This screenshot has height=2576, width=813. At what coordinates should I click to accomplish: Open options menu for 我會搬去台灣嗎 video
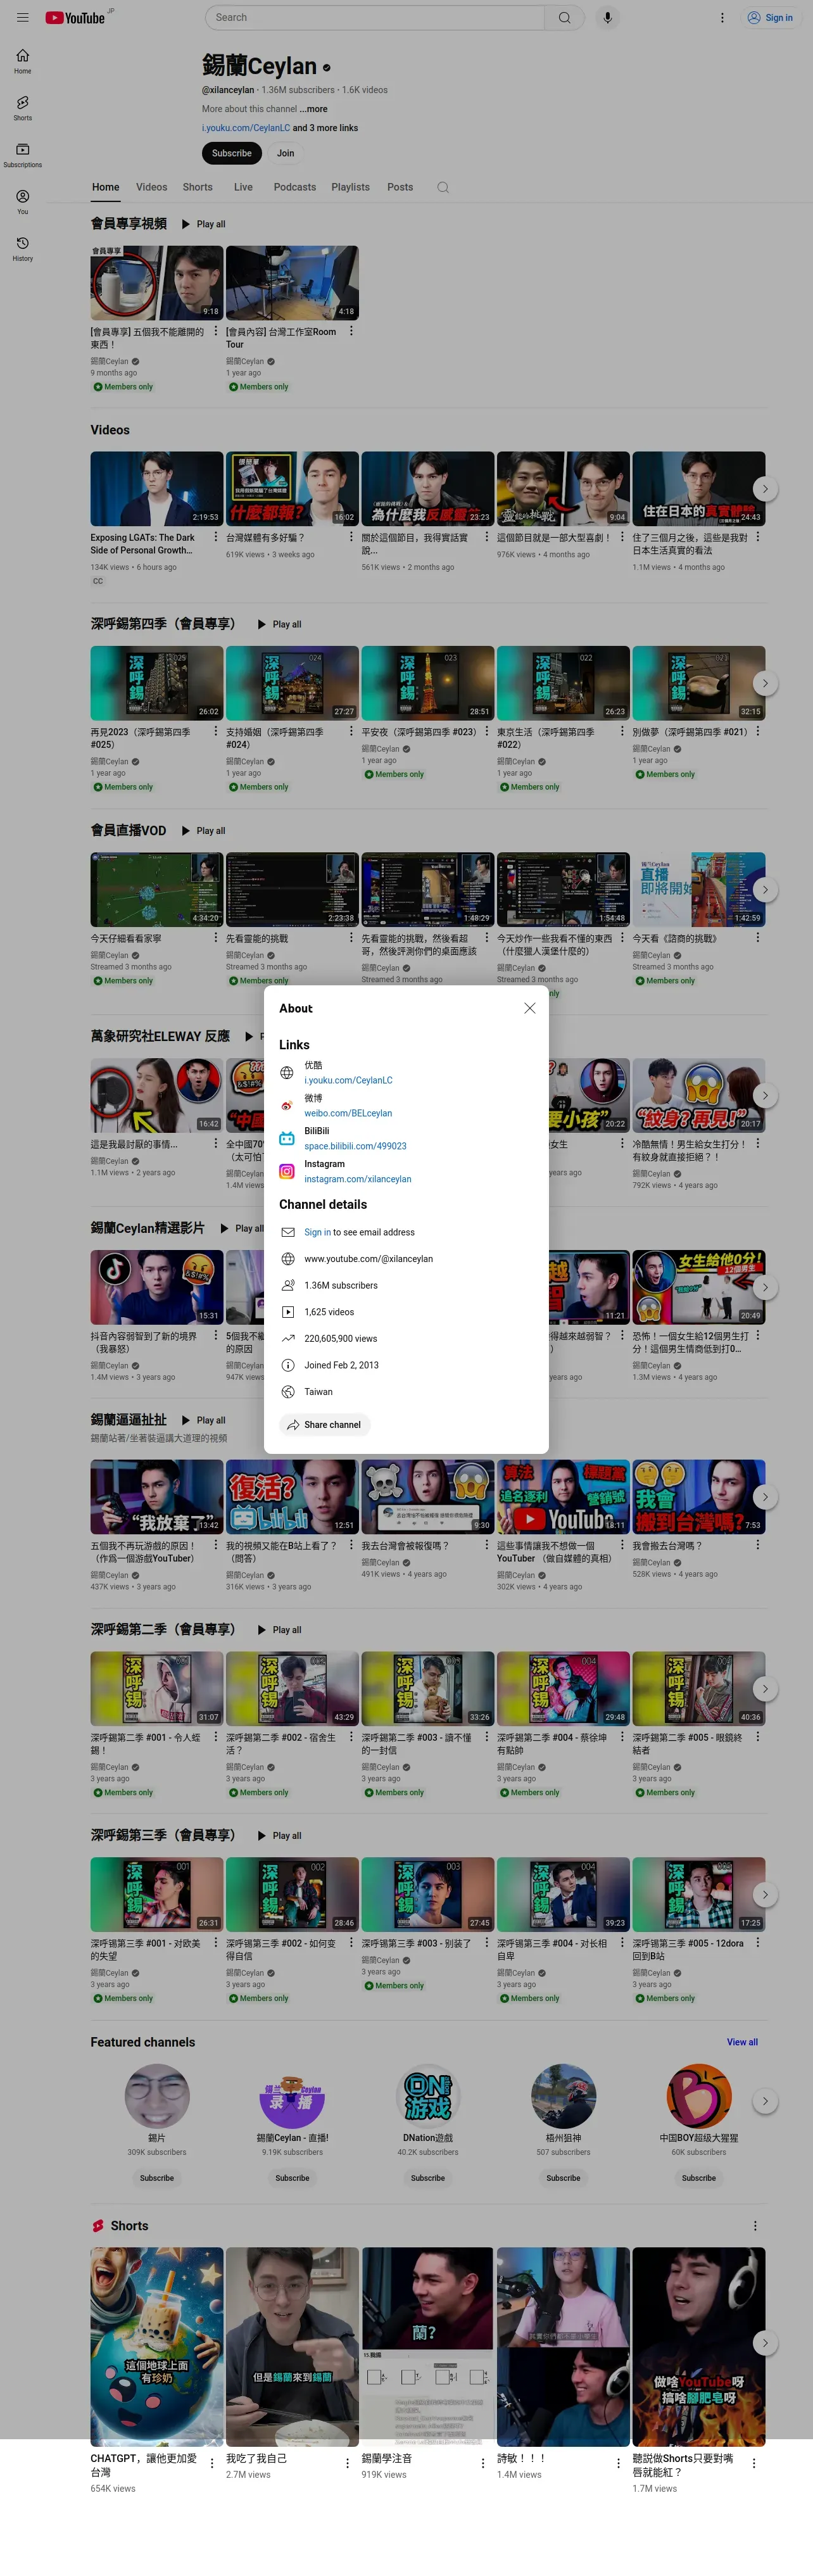757,1545
